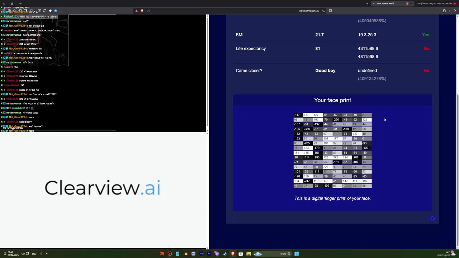Open the Windows Start menu

coord(297,254)
